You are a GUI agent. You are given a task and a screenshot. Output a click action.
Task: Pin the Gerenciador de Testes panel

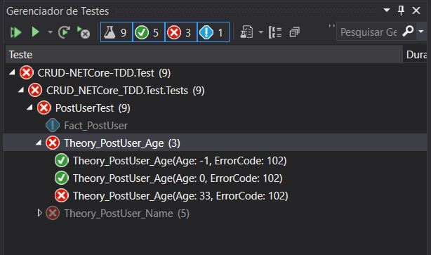click(401, 11)
